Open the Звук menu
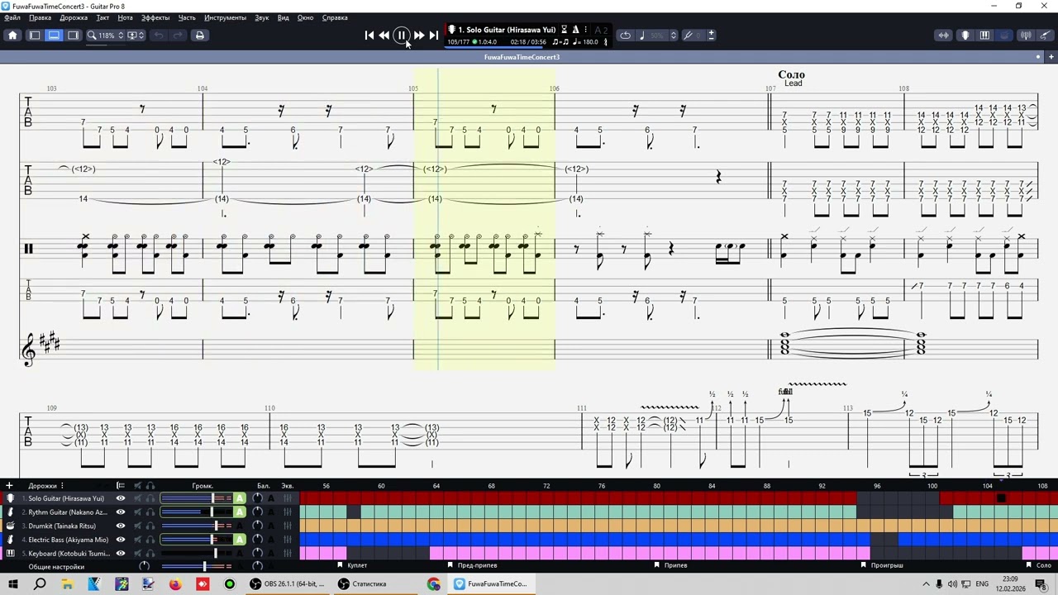 pos(262,17)
